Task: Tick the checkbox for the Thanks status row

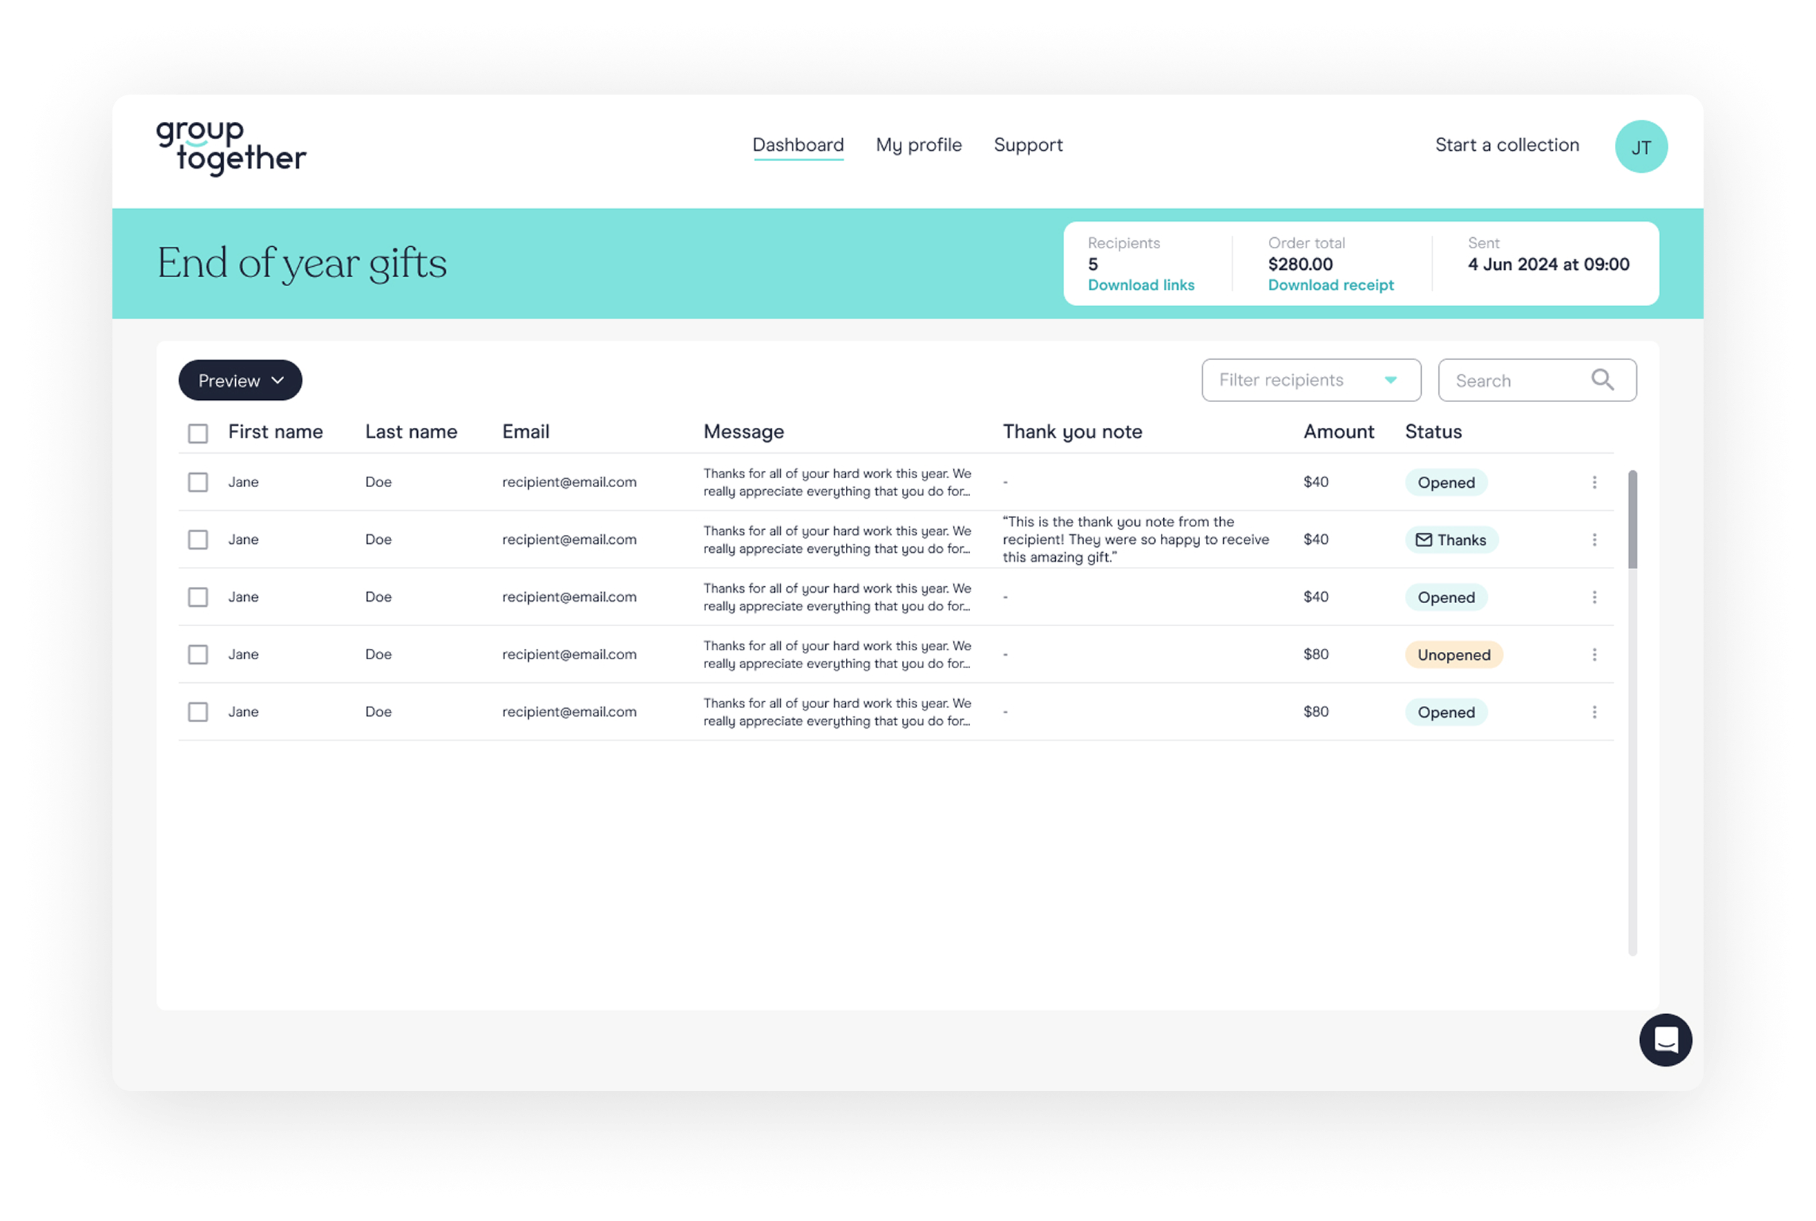Action: tap(198, 540)
